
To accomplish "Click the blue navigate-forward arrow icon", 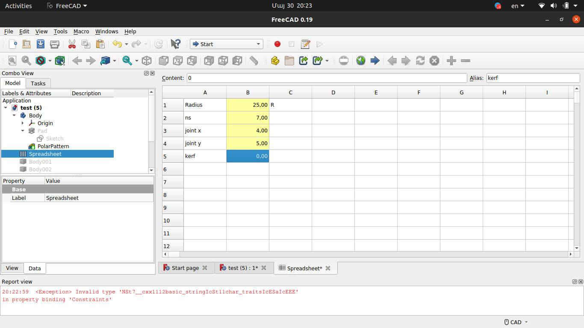I will click(375, 61).
